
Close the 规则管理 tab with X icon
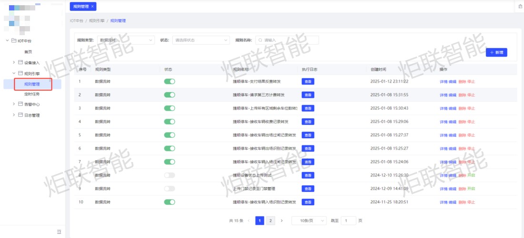pyautogui.click(x=93, y=6)
